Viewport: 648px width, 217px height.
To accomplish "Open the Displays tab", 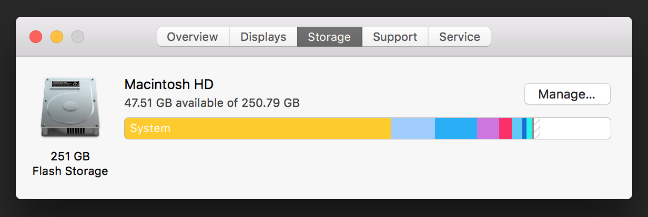I will [x=263, y=37].
